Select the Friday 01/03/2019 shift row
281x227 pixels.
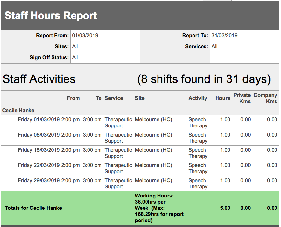point(139,122)
